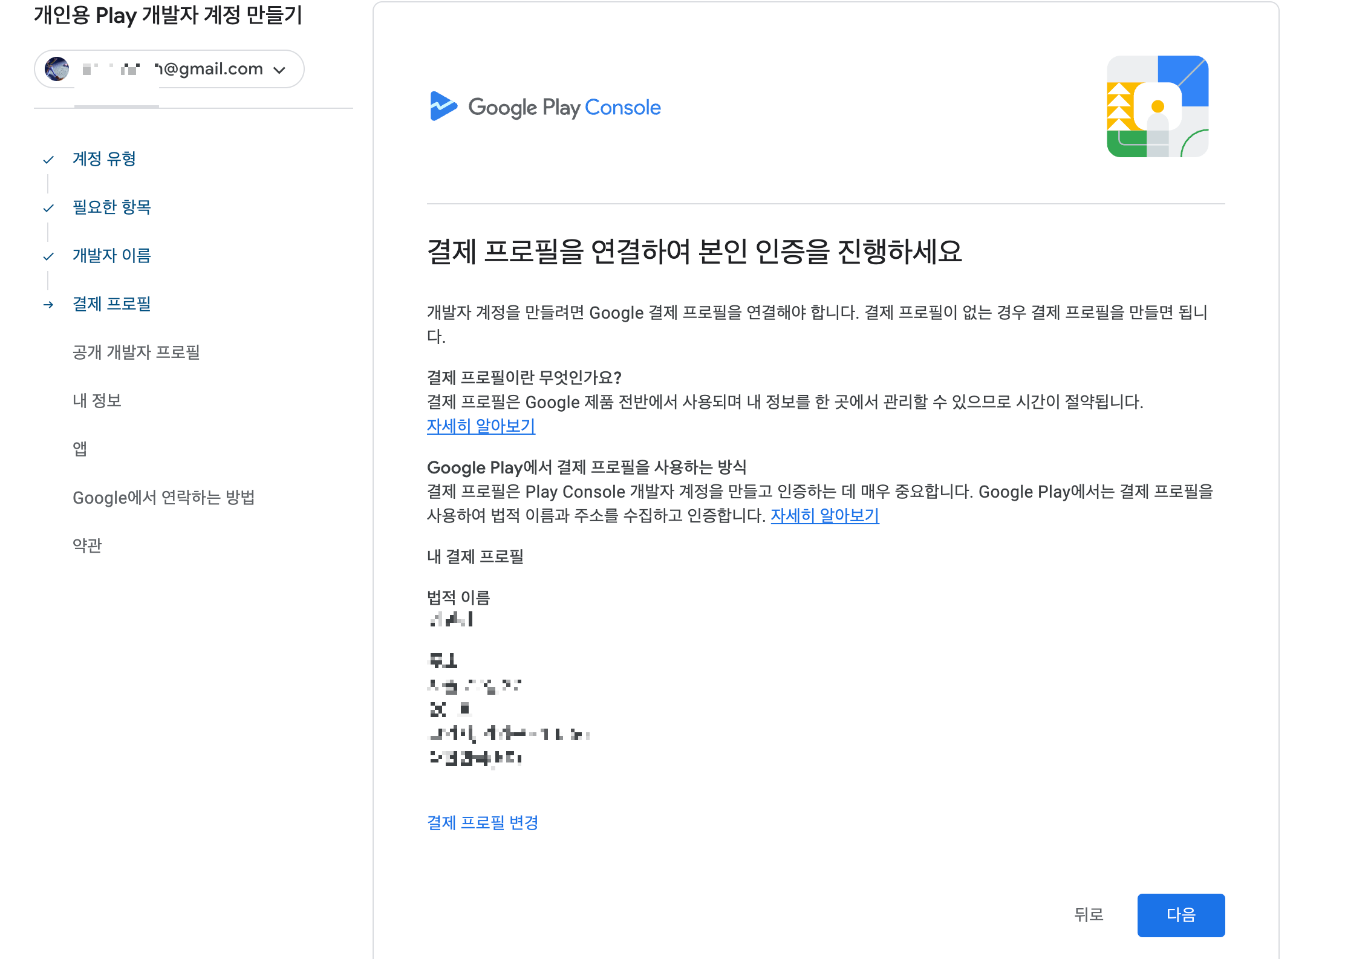Go to 계정 유형 step

[x=104, y=158]
